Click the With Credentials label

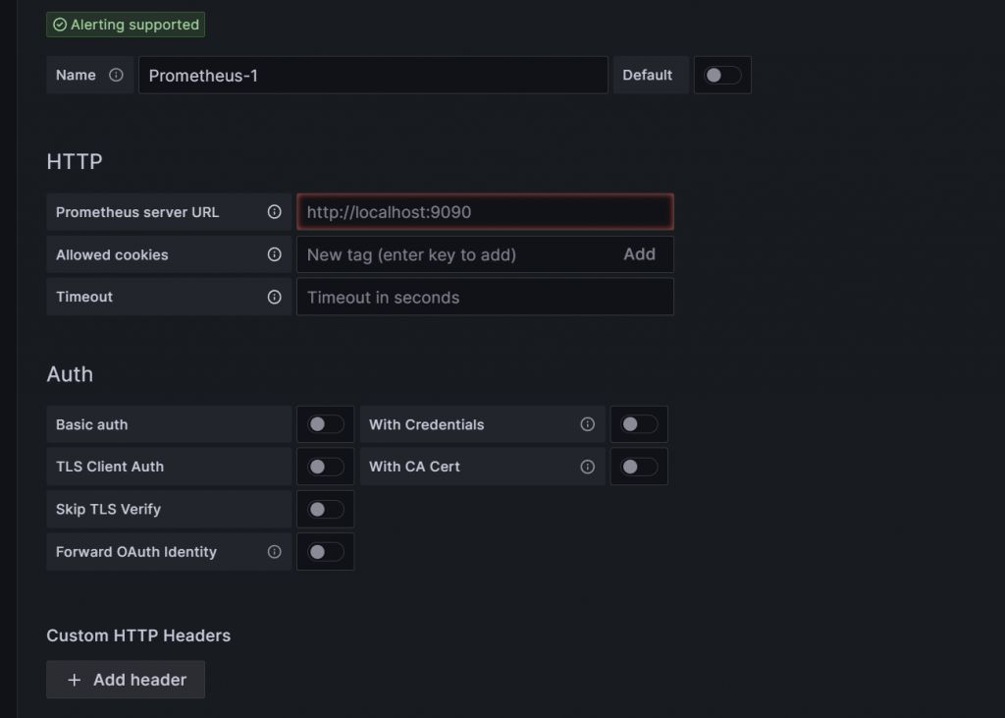coord(426,424)
